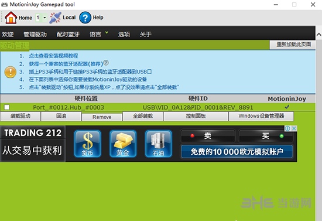Open the 配对蓝牙 tab
Viewport: 322px width, 221px height.
click(68, 34)
